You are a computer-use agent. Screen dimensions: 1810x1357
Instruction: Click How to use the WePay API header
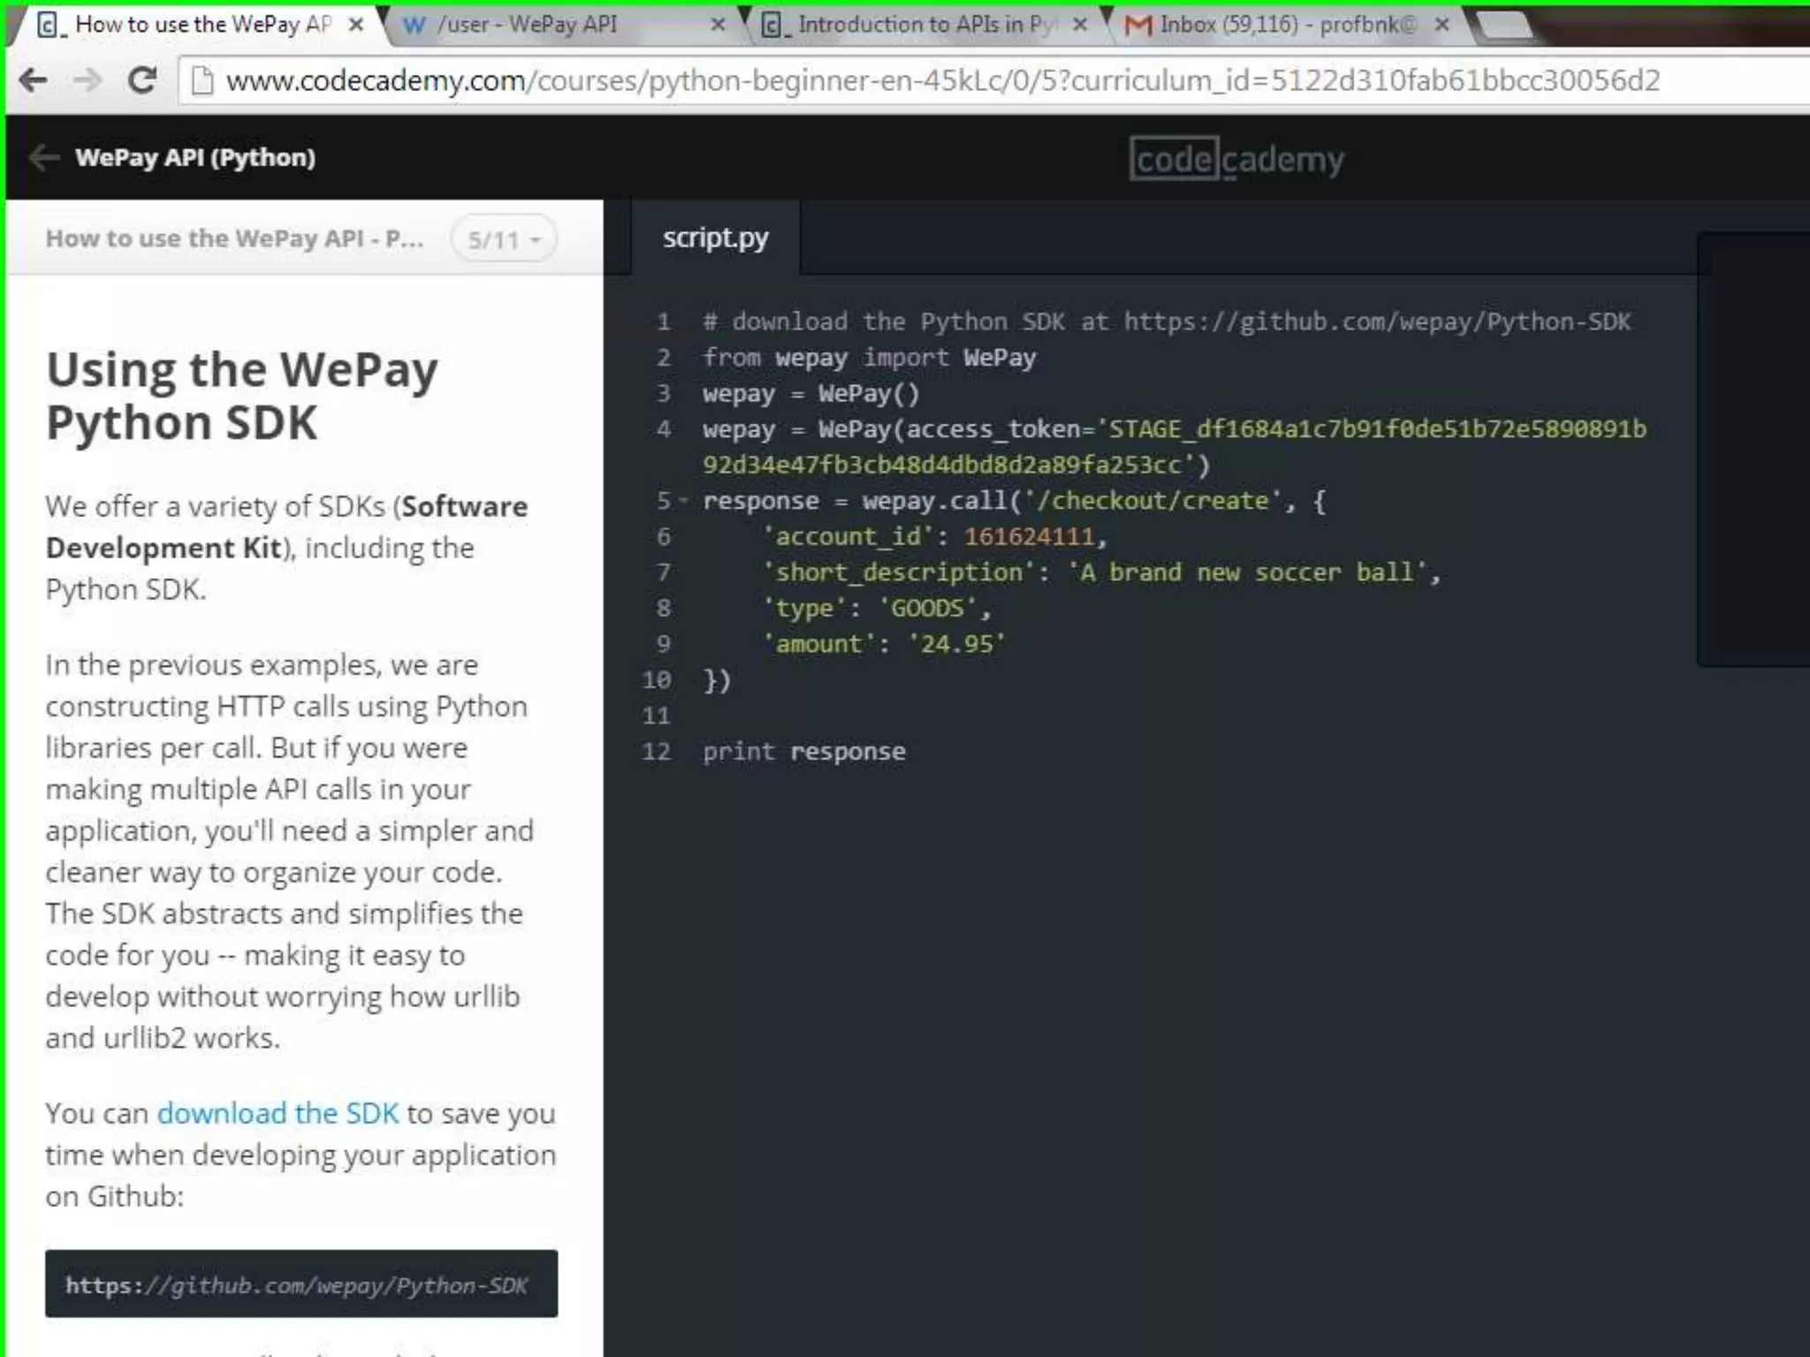point(234,239)
